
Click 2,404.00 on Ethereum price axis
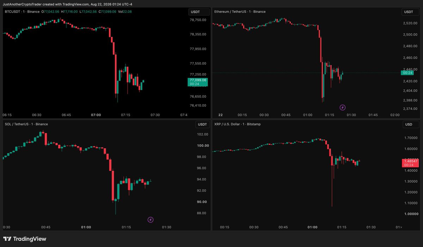410,91
